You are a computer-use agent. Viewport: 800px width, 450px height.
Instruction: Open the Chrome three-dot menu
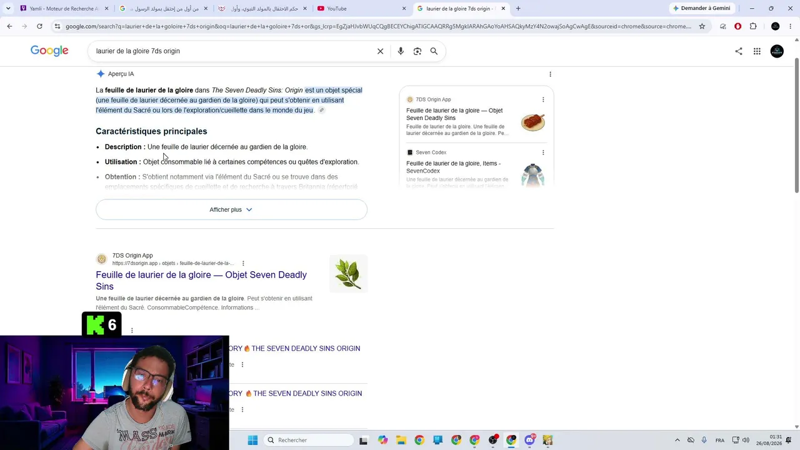tap(791, 26)
